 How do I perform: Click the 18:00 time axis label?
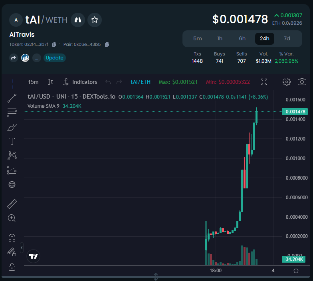tap(216, 271)
